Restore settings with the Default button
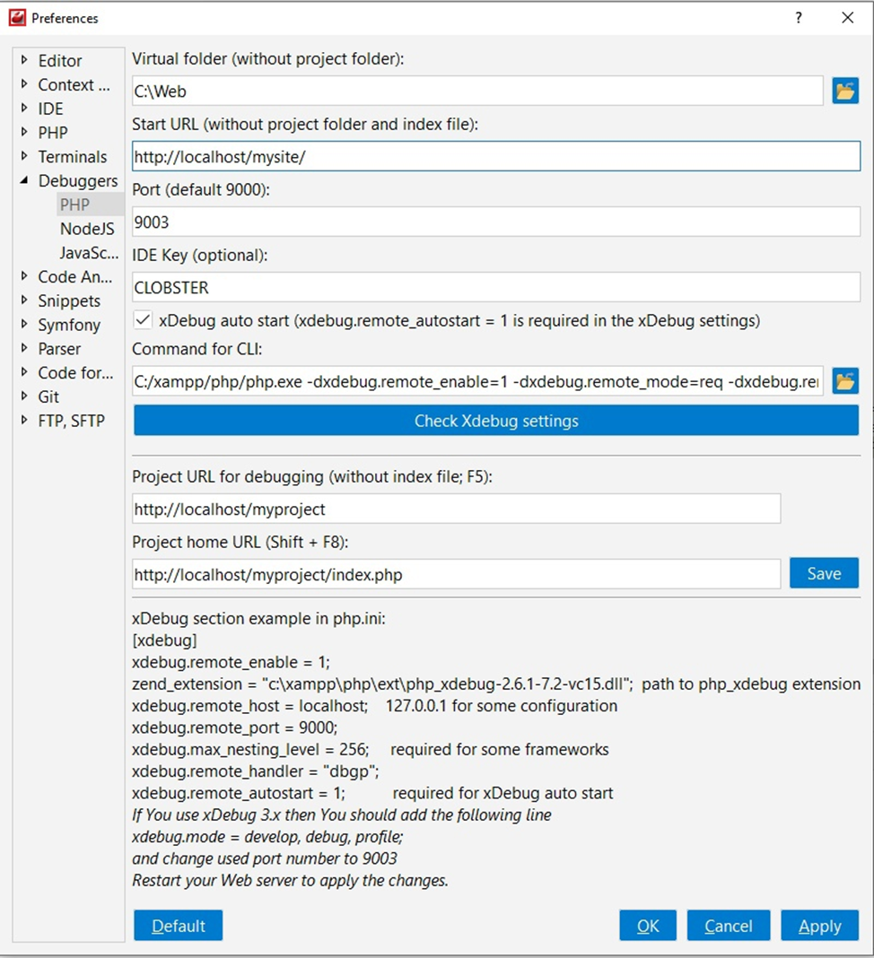The height and width of the screenshot is (958, 874). (x=178, y=926)
